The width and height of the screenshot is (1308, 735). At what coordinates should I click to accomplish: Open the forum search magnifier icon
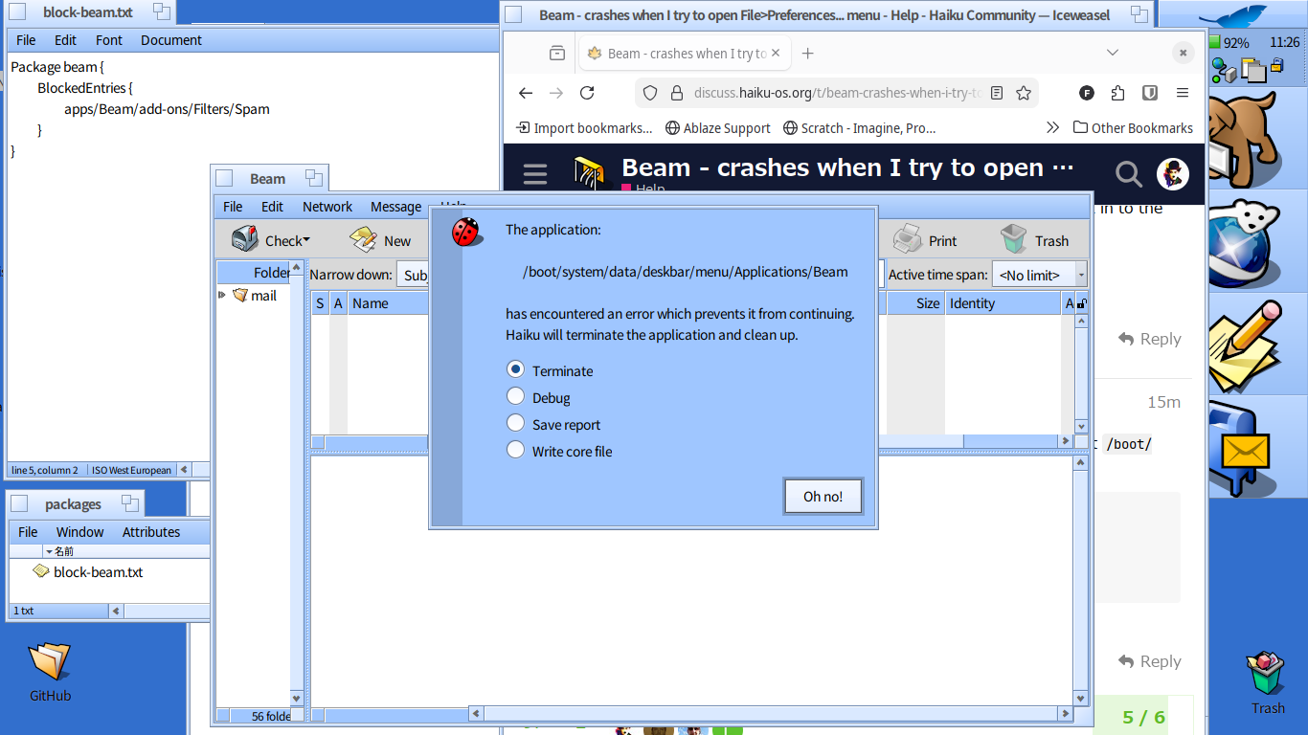(1129, 173)
